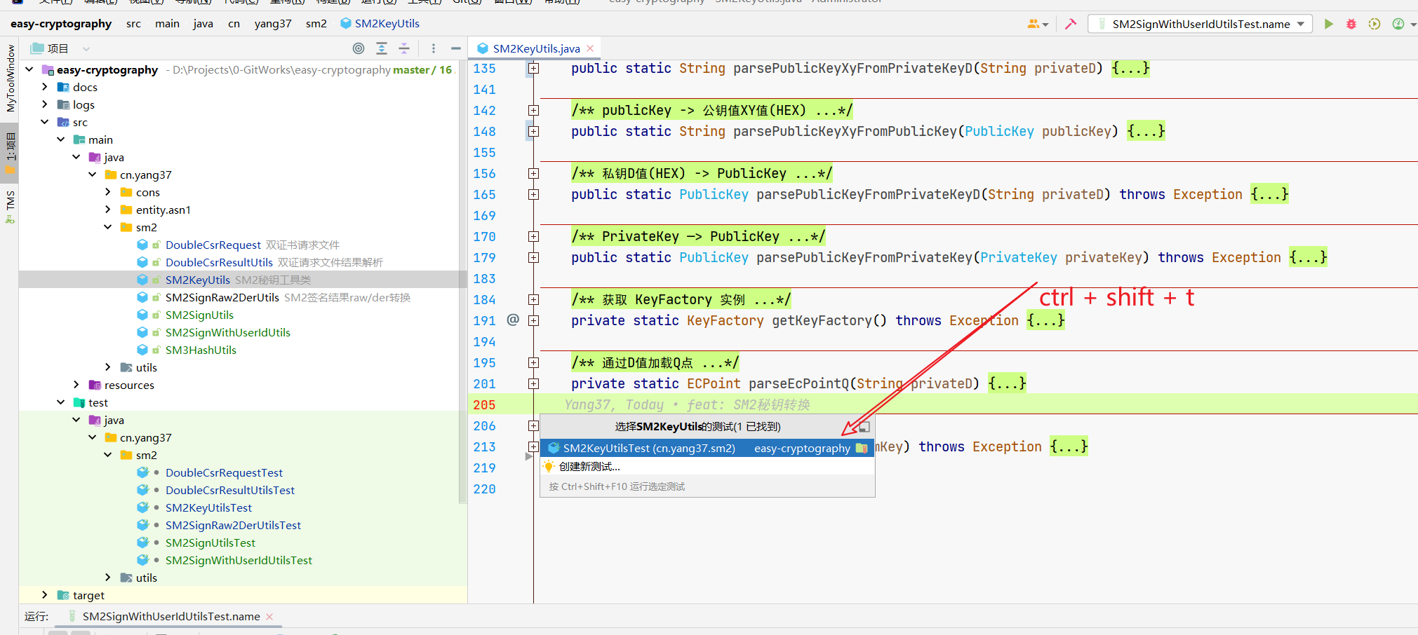This screenshot has width=1418, height=635.
Task: Select SM2KeyUtilsTest in project tree
Action: 208,507
